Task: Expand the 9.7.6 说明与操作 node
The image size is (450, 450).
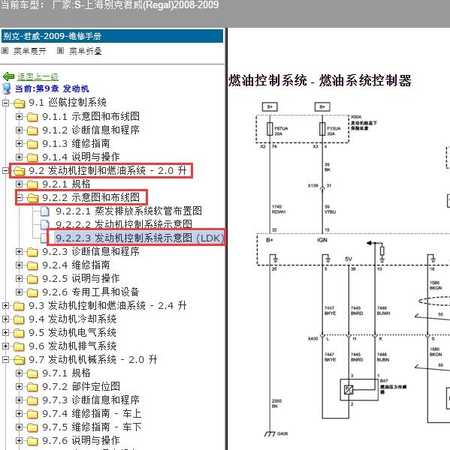Action: tap(19, 440)
